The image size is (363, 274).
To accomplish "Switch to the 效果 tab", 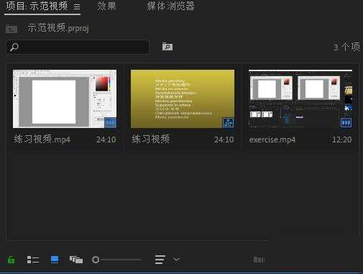I will click(107, 6).
